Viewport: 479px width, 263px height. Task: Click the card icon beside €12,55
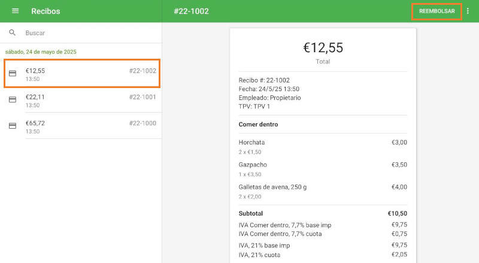point(13,73)
